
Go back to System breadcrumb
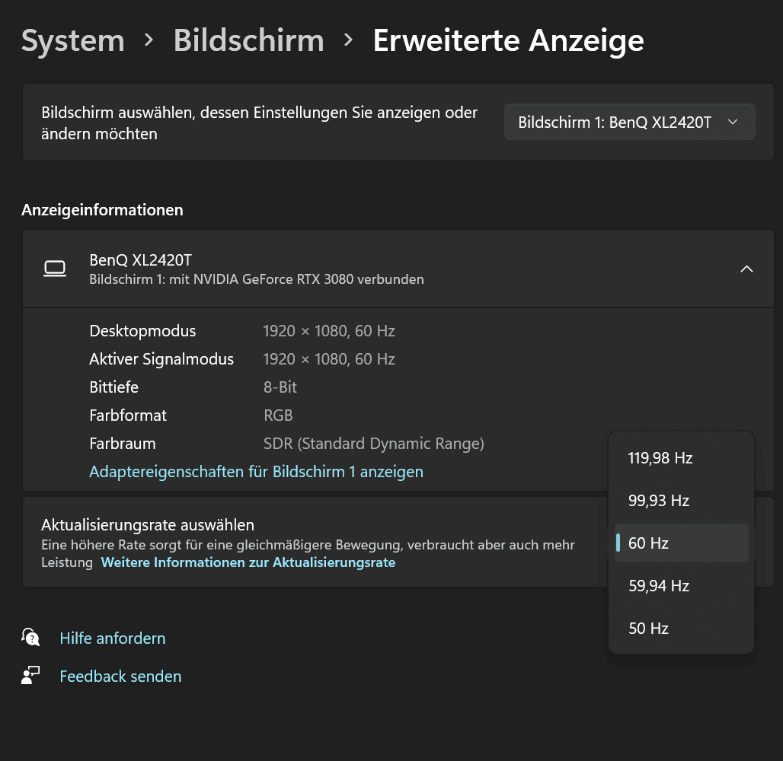click(x=73, y=40)
